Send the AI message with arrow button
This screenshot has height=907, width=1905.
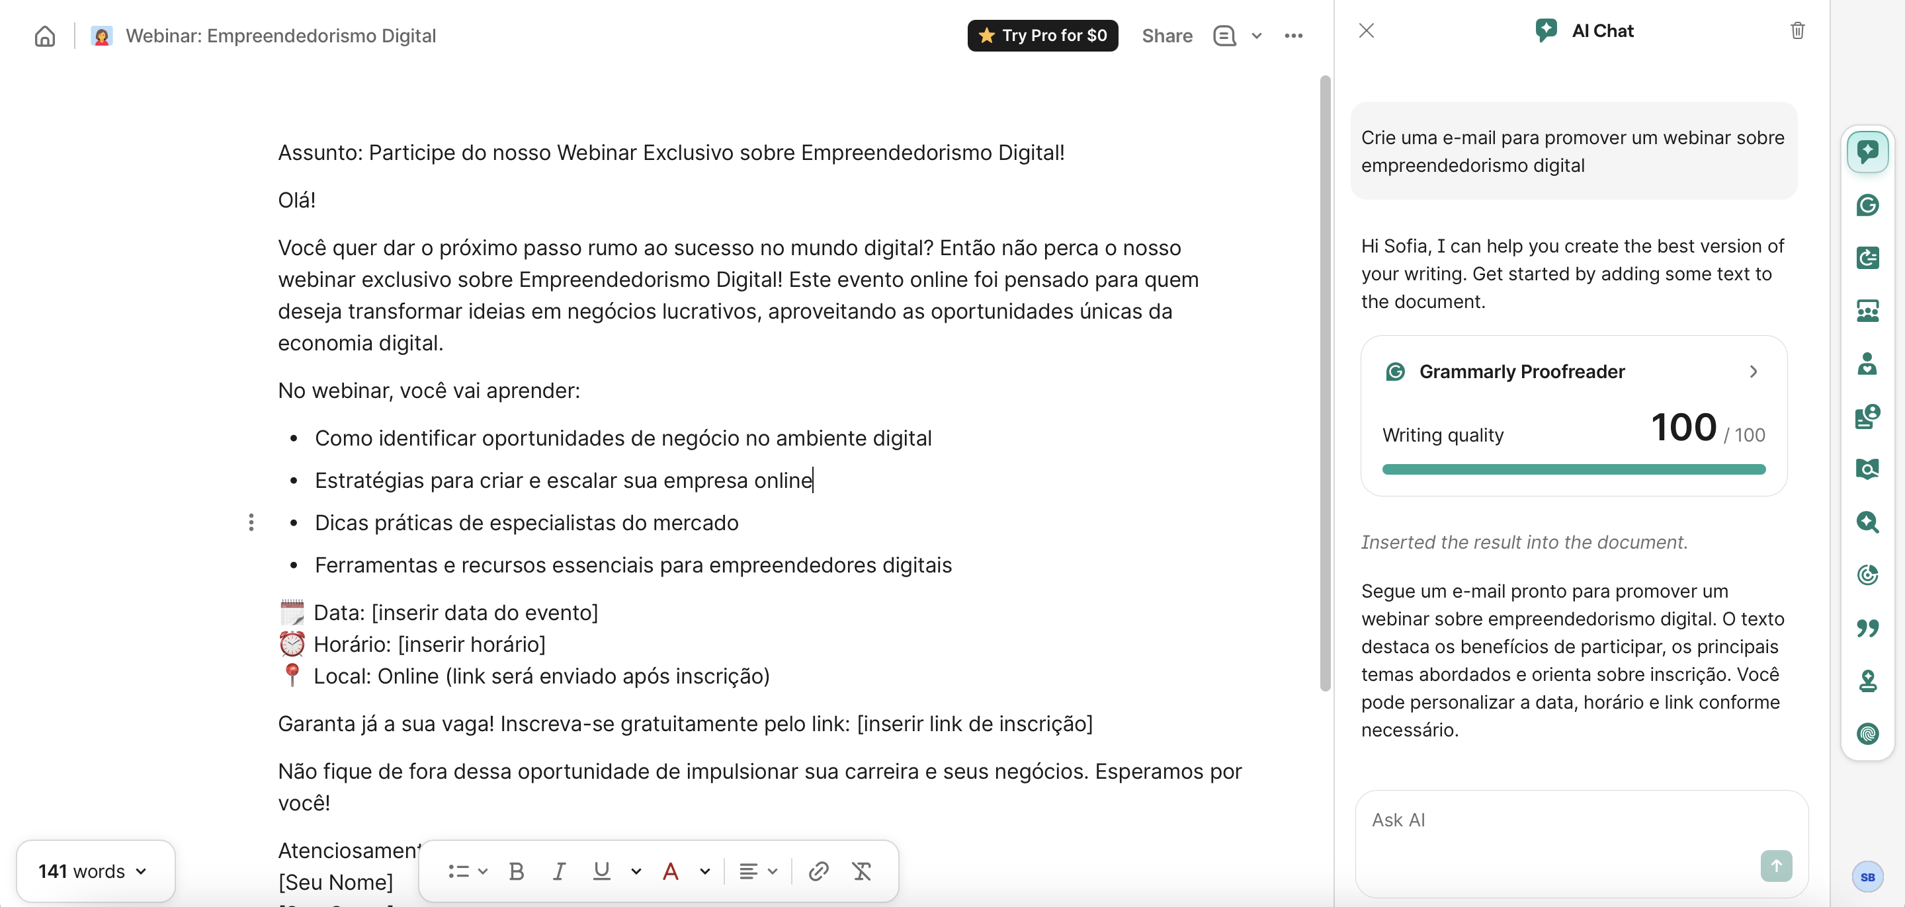coord(1775,865)
